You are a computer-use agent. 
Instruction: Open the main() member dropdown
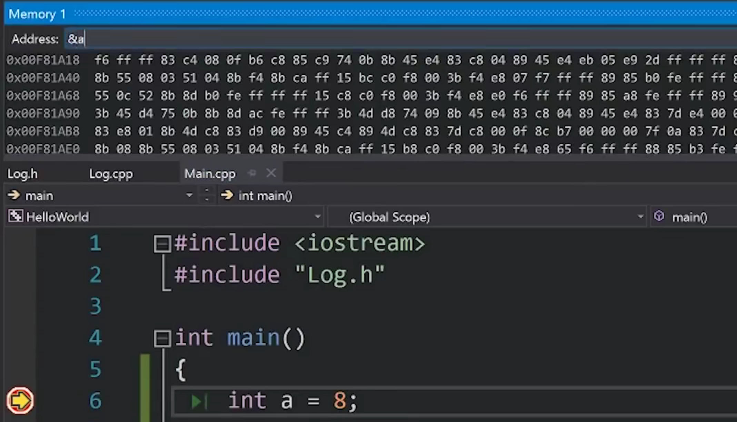694,217
